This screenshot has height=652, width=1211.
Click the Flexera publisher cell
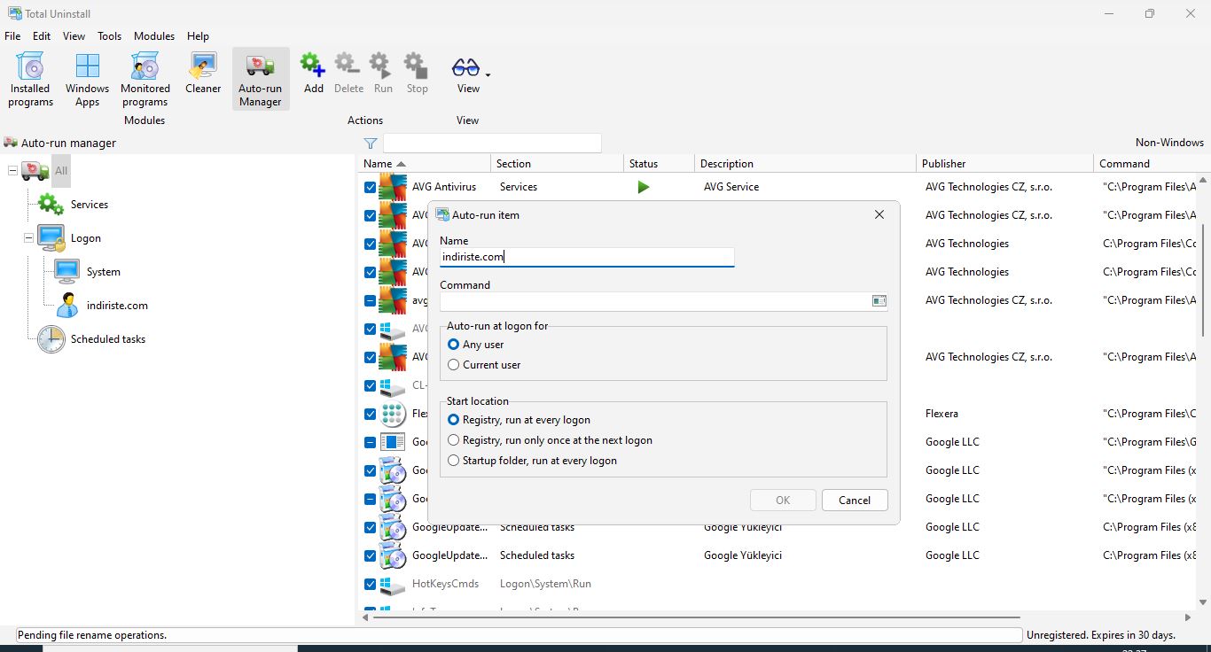(941, 414)
